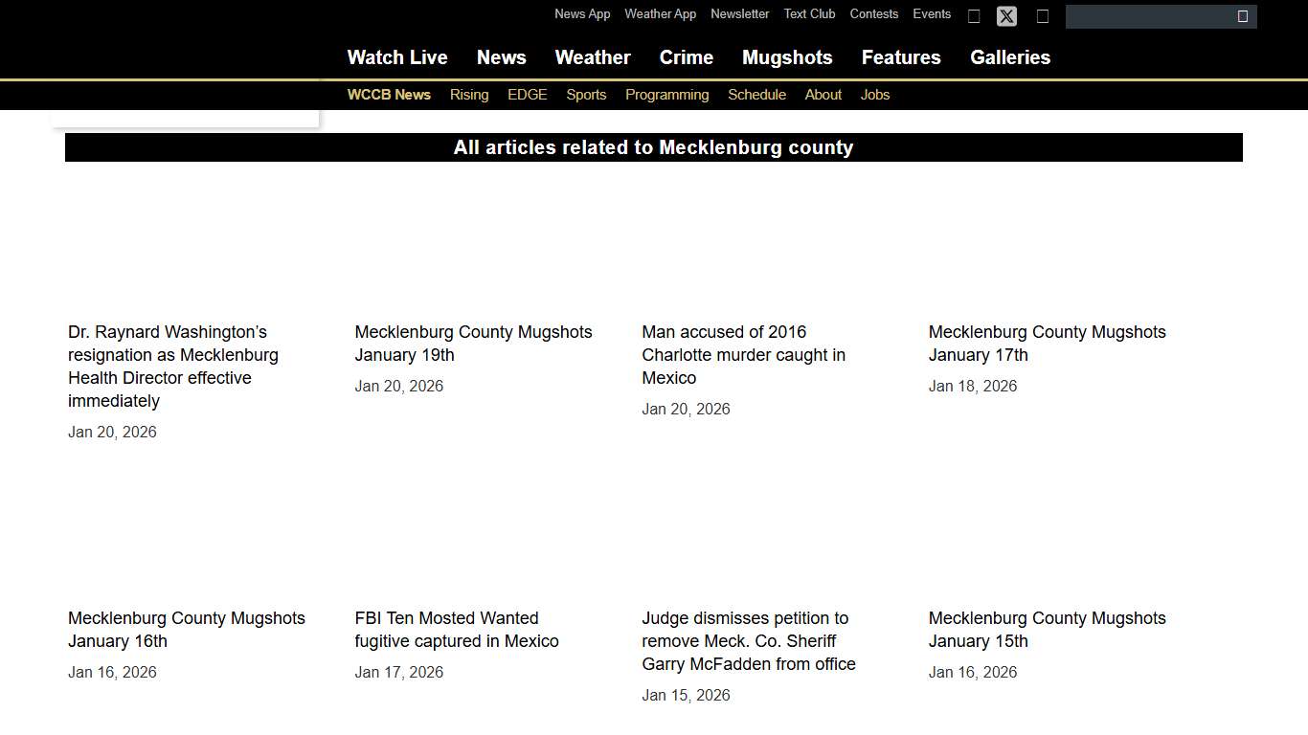Open the News App link
The width and height of the screenshot is (1308, 735).
(x=582, y=14)
